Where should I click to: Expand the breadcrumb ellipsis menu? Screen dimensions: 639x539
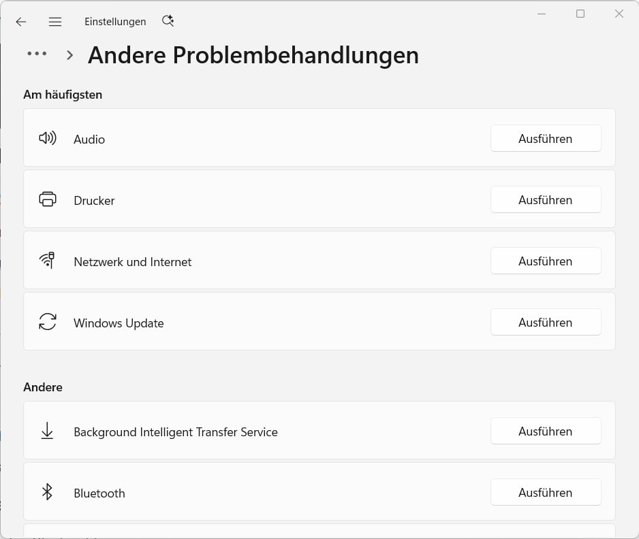click(37, 54)
